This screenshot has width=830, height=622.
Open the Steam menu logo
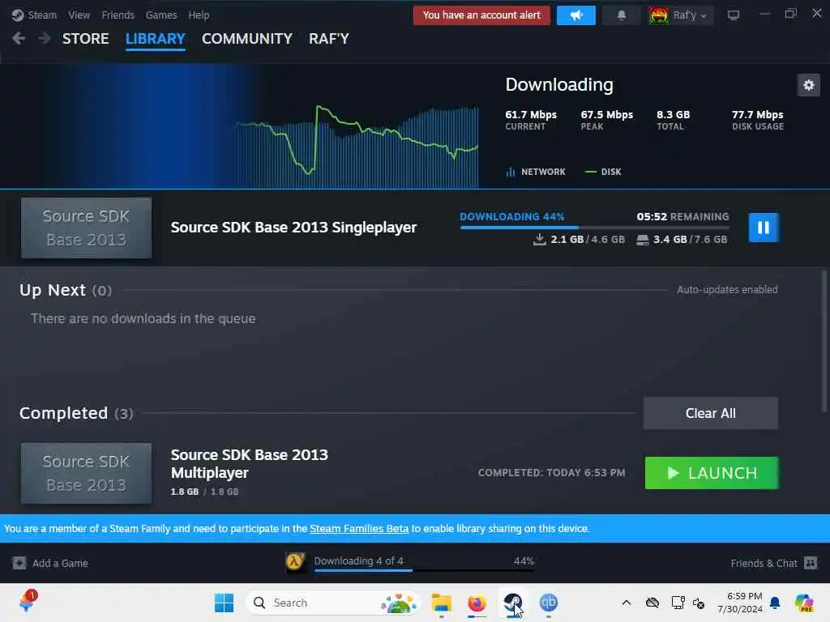point(18,15)
